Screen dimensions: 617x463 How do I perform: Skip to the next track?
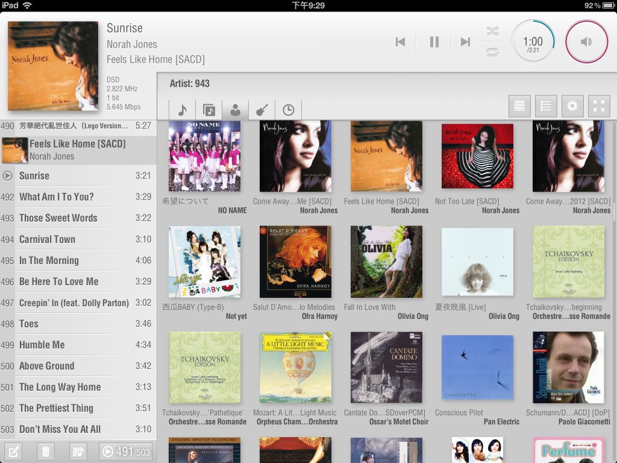[466, 42]
